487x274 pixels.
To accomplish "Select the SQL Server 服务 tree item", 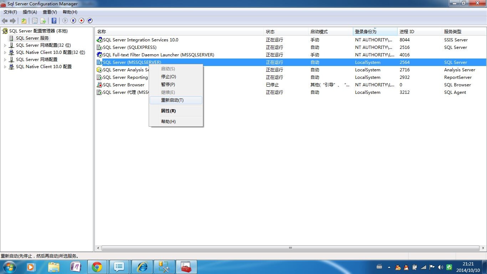I will (x=32, y=38).
